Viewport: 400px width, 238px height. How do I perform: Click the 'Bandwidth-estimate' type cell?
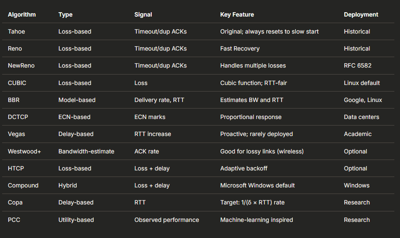(x=86, y=151)
